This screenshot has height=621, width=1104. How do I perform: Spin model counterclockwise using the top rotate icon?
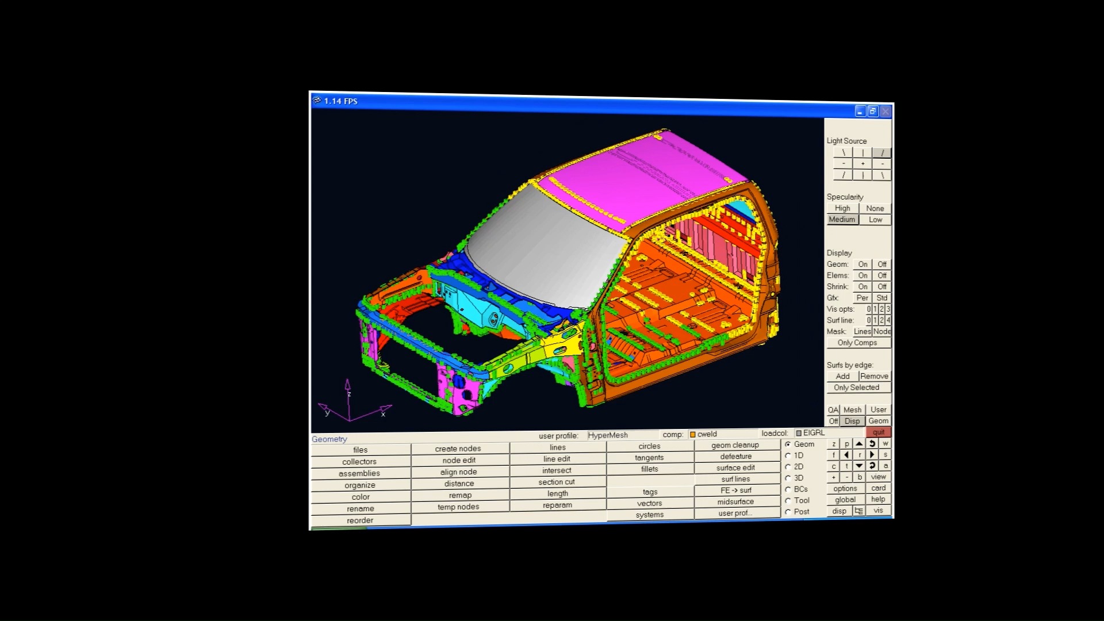[872, 444]
